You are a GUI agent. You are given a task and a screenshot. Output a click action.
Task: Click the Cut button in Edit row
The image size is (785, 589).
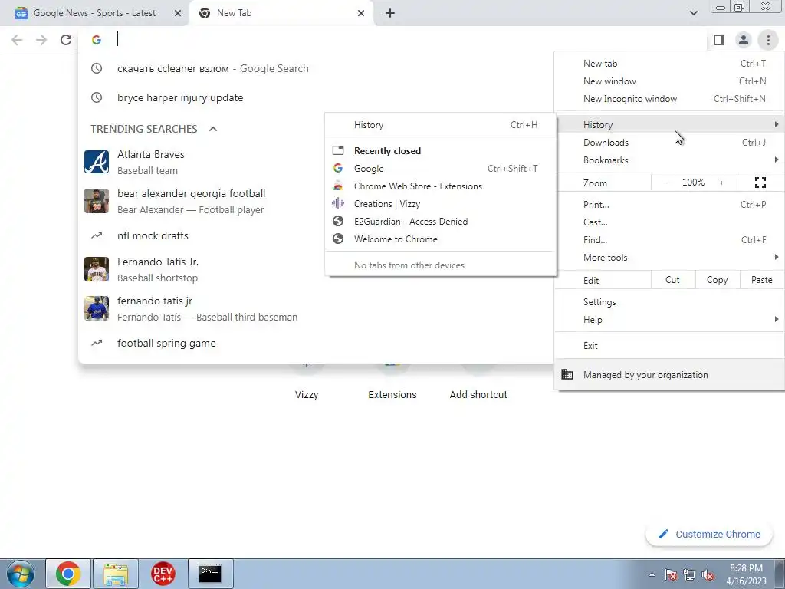click(672, 280)
